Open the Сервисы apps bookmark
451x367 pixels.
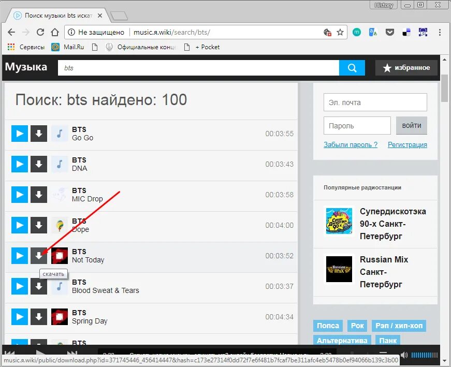tap(26, 47)
